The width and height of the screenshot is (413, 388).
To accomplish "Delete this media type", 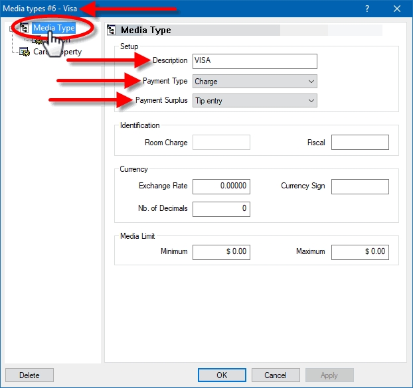I will [x=29, y=375].
